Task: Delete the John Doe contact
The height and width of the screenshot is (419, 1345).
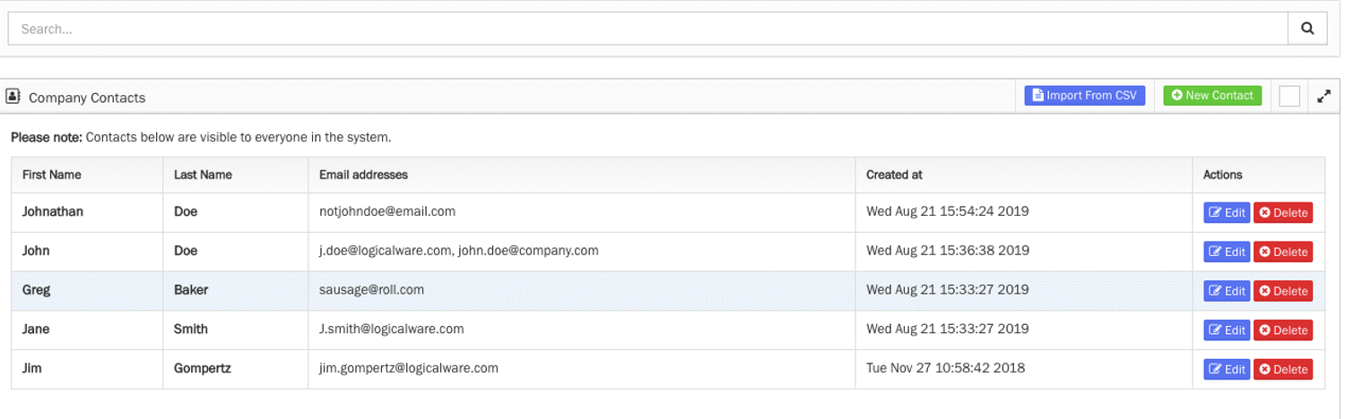Action: pos(1283,252)
